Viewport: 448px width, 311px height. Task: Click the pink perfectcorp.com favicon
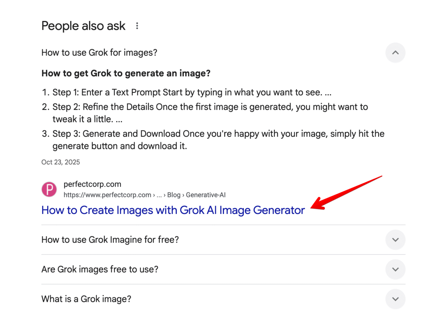pyautogui.click(x=49, y=189)
